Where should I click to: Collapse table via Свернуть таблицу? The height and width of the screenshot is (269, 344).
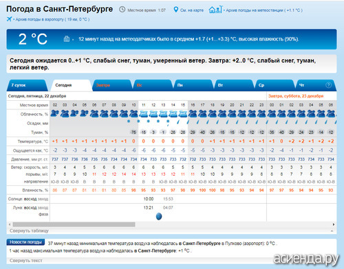coord(29,231)
